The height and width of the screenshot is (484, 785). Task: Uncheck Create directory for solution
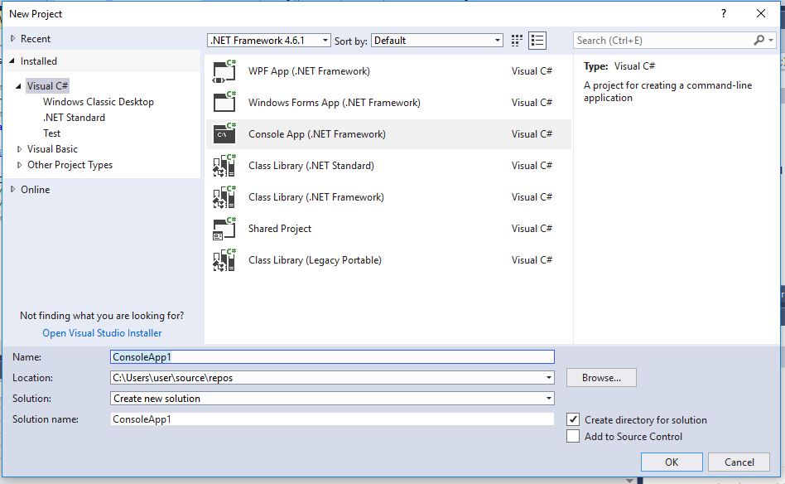click(573, 419)
